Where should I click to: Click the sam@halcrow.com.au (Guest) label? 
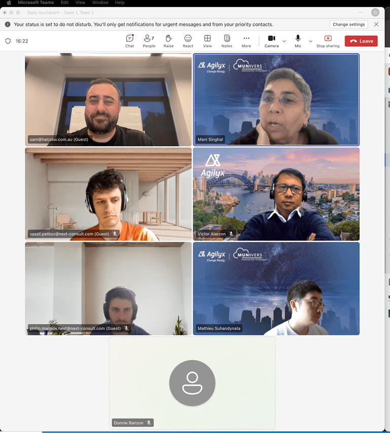pos(59,139)
